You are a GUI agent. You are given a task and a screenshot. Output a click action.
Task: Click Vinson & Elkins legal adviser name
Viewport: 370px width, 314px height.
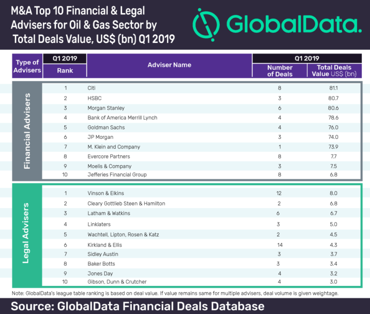(x=106, y=194)
